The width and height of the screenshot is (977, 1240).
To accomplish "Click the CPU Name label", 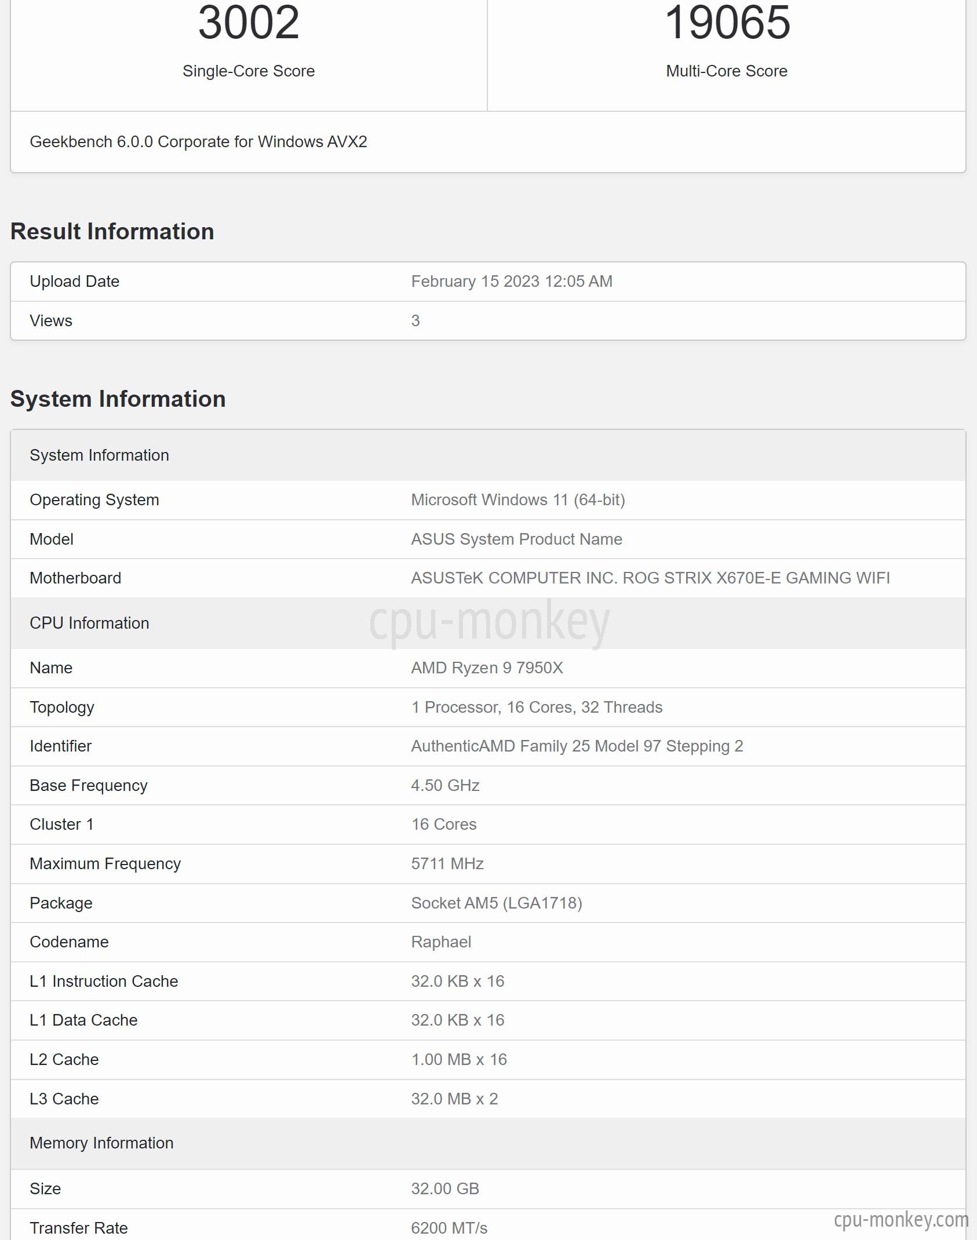I will coord(51,668).
